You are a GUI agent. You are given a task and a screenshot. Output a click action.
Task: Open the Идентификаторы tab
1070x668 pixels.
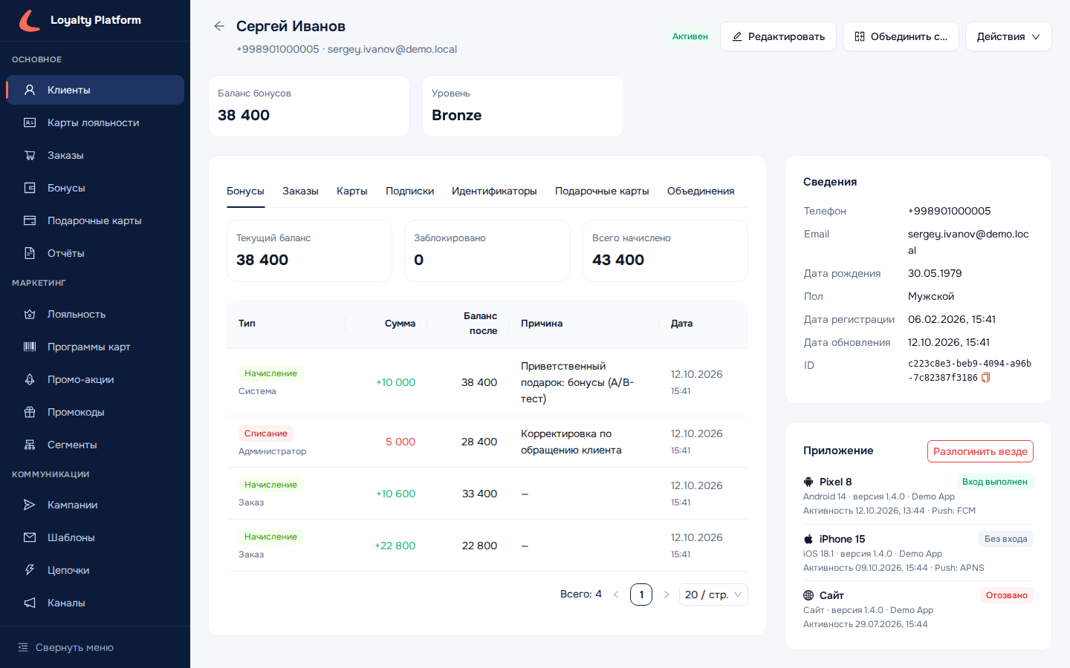pyautogui.click(x=494, y=191)
